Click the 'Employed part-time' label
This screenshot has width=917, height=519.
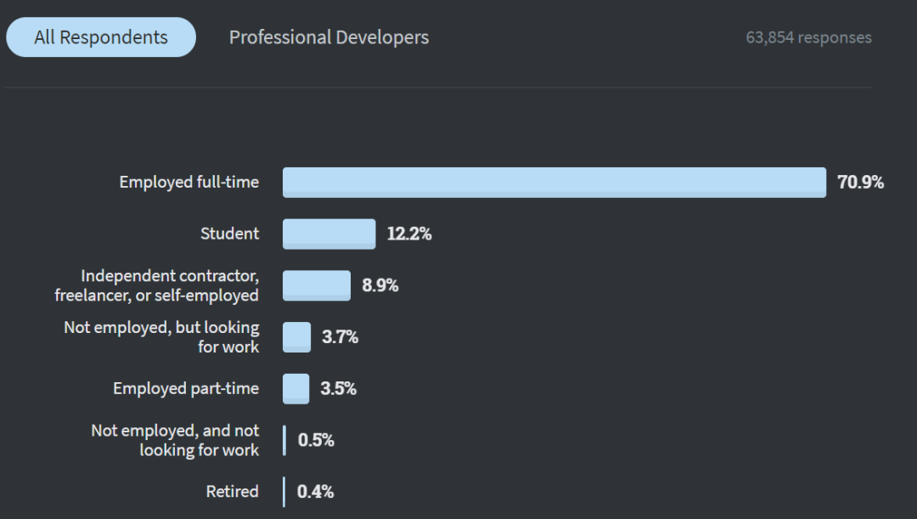(186, 389)
